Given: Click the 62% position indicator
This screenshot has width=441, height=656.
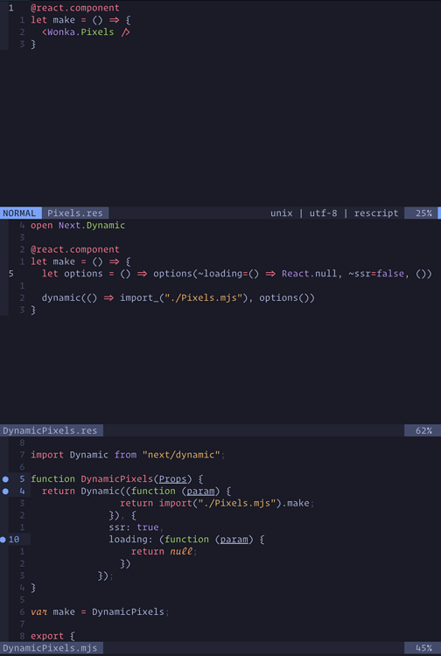Looking at the screenshot, I should click(x=423, y=430).
